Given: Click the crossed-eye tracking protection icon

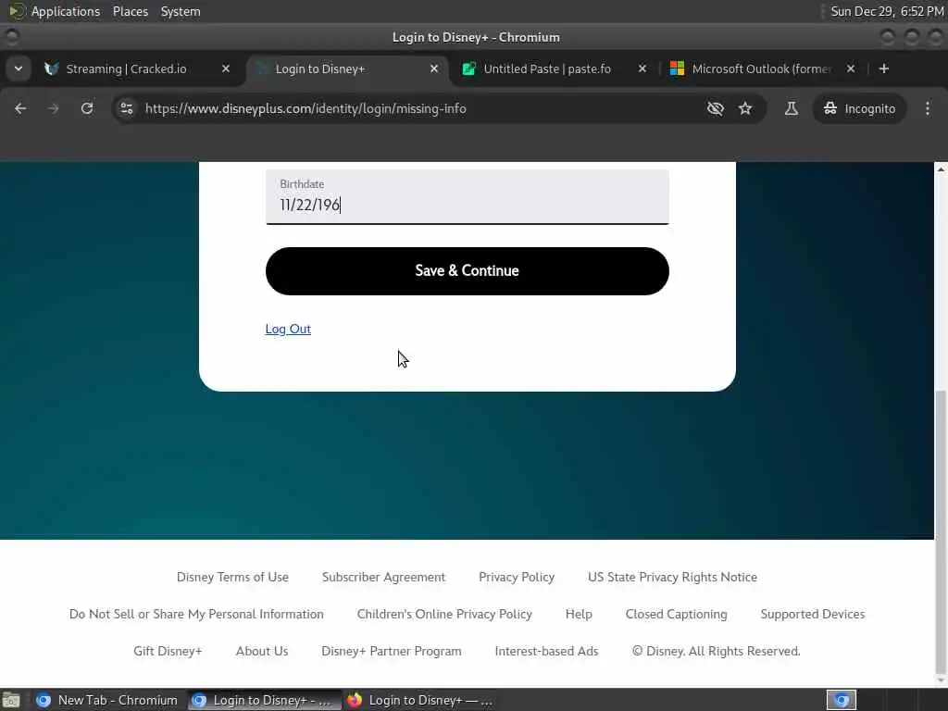Looking at the screenshot, I should coord(716,109).
